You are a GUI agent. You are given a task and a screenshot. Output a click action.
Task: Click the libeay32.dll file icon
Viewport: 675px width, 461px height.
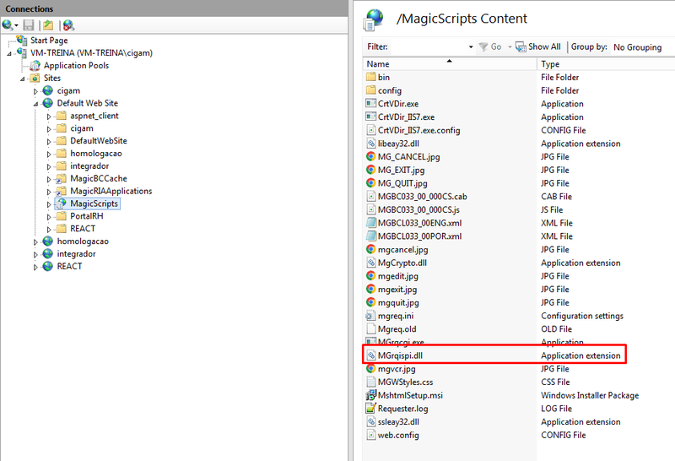(370, 144)
